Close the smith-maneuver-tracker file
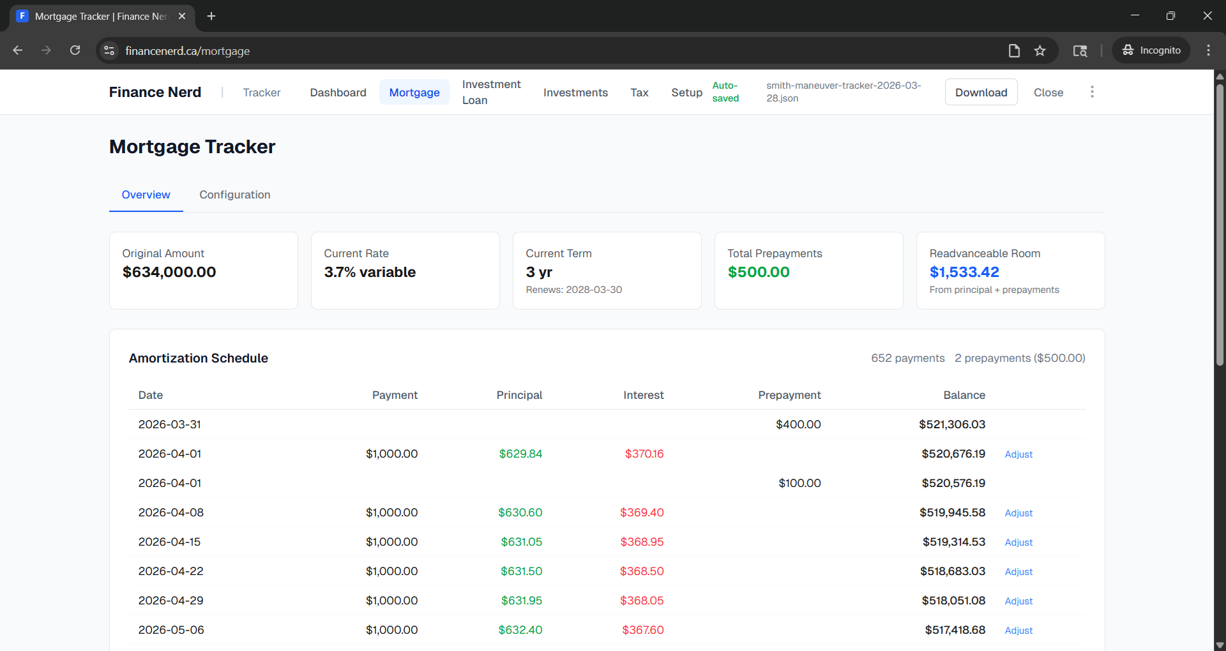This screenshot has height=651, width=1226. pyautogui.click(x=1048, y=93)
